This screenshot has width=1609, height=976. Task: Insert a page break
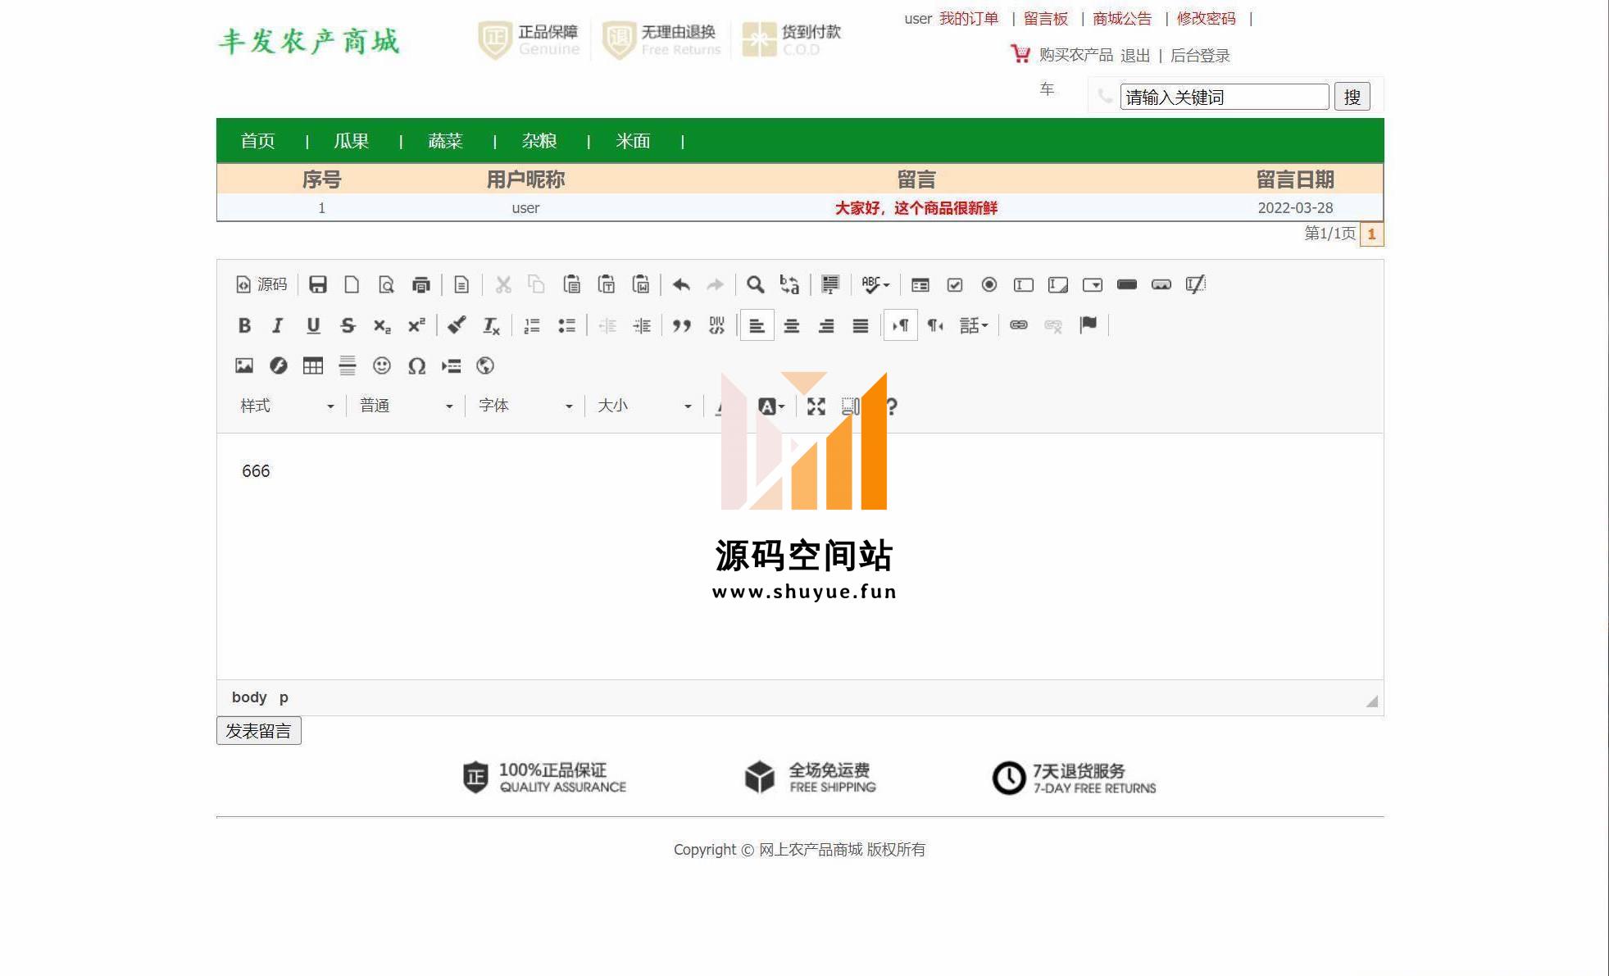451,365
